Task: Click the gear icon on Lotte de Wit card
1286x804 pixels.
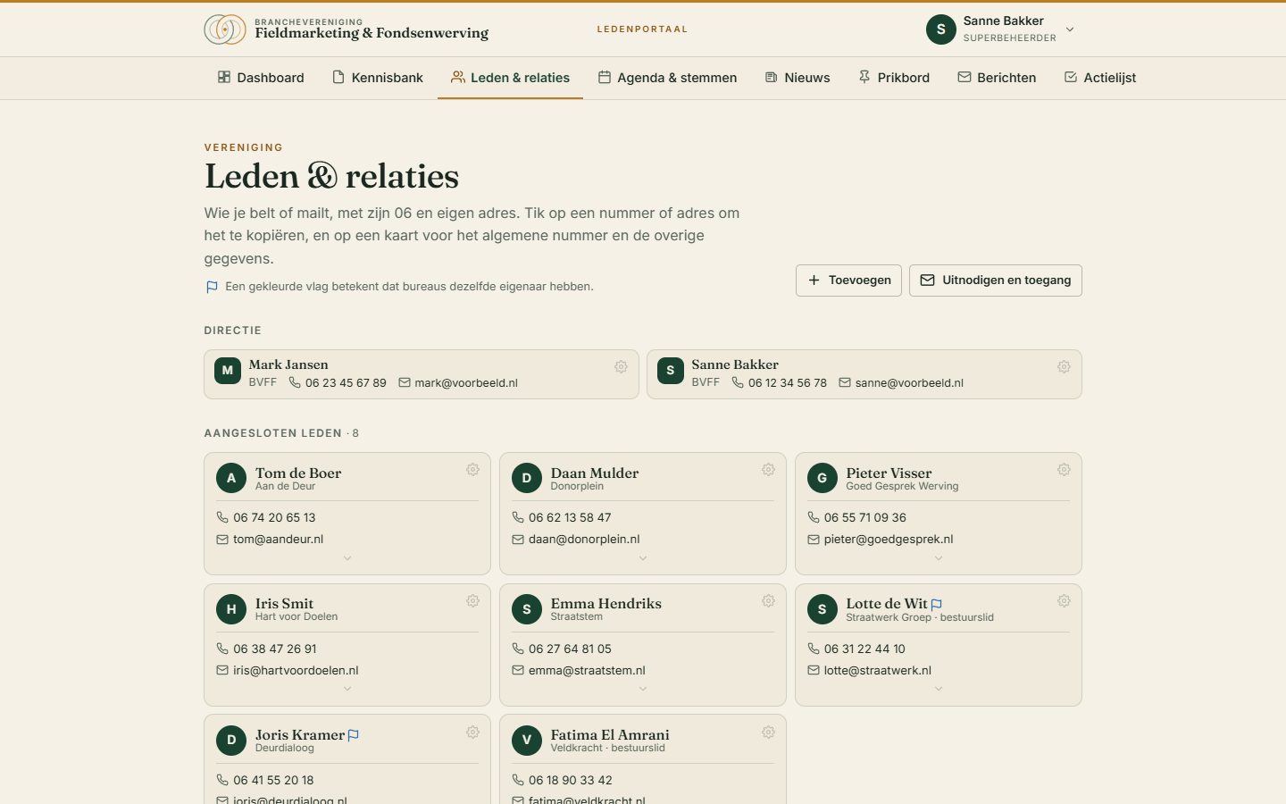Action: pos(1064,601)
